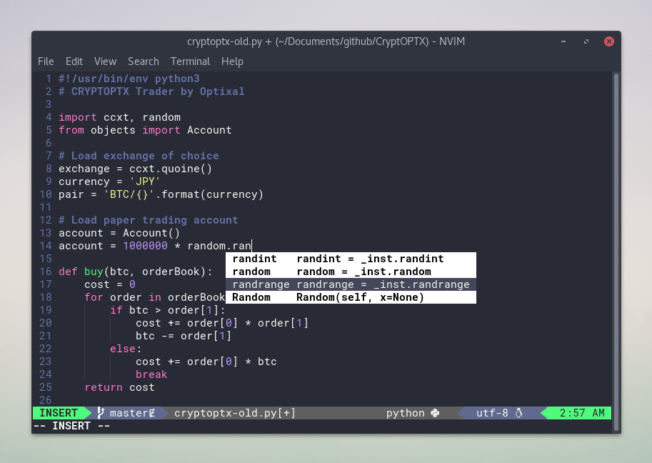
Task: Click the '-- INSERT --' command line message
Action: 71,426
